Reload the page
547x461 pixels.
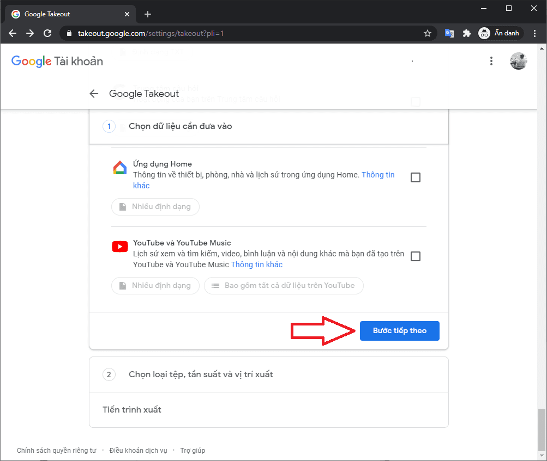[47, 33]
